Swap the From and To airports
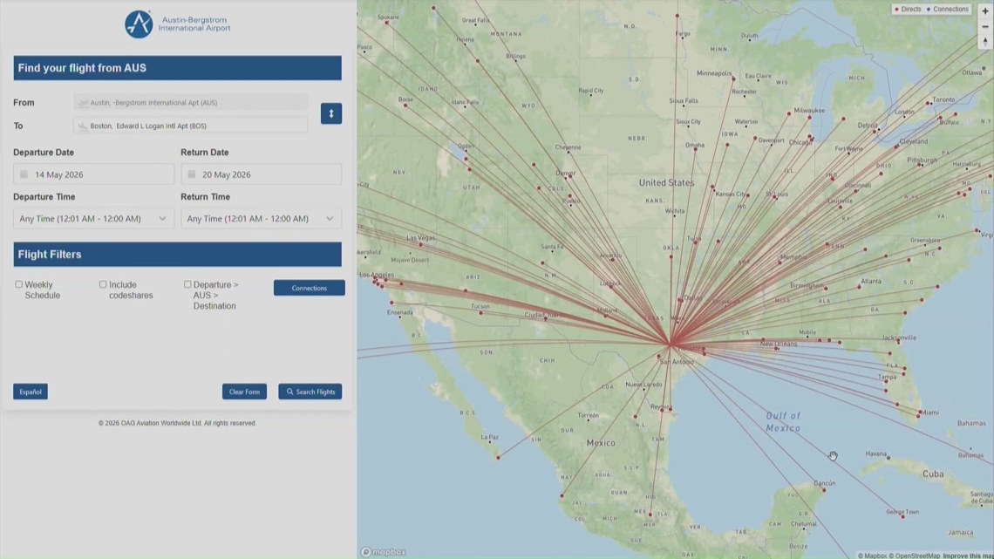 pyautogui.click(x=331, y=113)
